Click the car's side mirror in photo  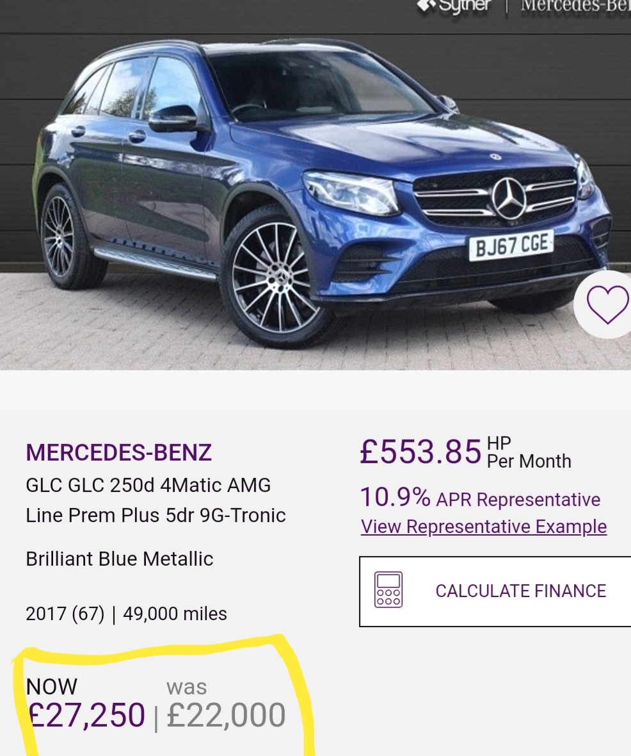(x=173, y=119)
